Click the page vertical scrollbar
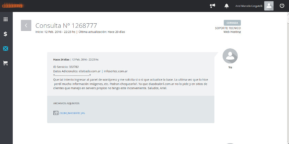 287,69
